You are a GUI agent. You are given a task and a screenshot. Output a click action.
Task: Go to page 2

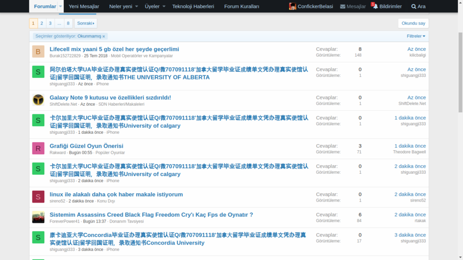(42, 23)
